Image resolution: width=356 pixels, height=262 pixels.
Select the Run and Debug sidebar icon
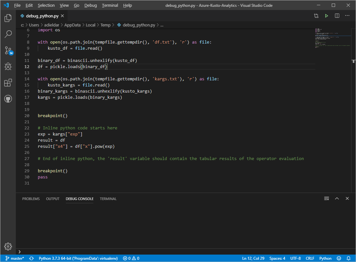click(x=8, y=66)
